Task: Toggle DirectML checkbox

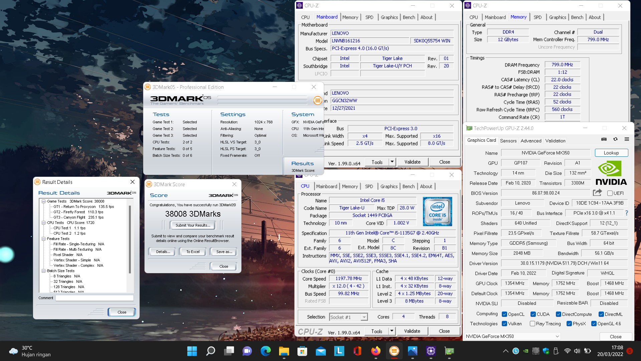Action: coord(601,314)
